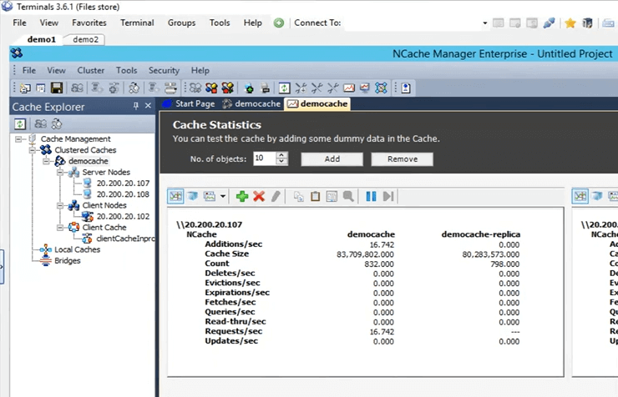Open the Security menu in NCache Manager
This screenshot has width=618, height=397.
pos(164,70)
